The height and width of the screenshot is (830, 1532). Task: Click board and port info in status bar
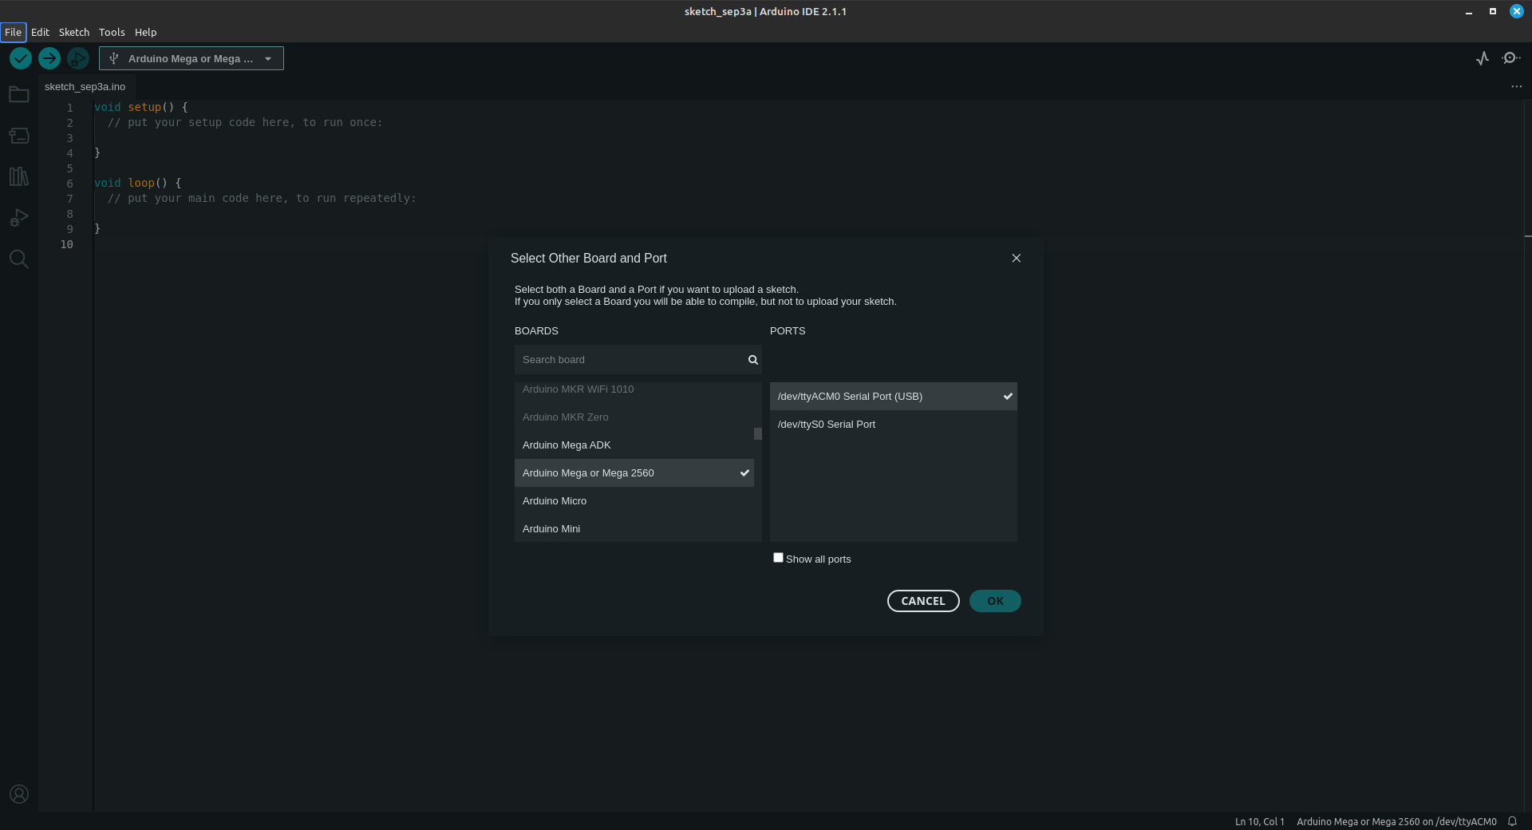pyautogui.click(x=1396, y=821)
